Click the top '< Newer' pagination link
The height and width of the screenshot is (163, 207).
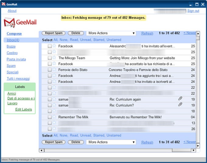click(190, 33)
